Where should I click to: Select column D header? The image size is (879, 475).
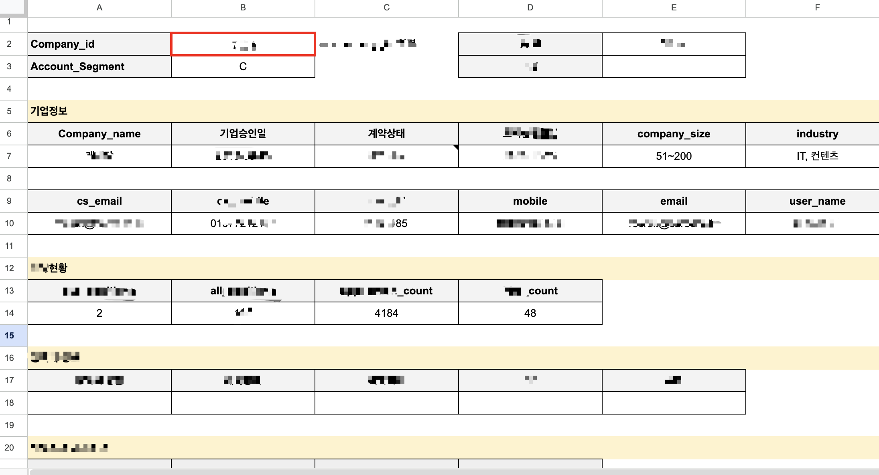point(530,8)
